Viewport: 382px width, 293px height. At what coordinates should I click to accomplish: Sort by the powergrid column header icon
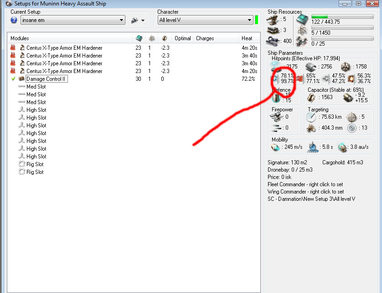152,38
